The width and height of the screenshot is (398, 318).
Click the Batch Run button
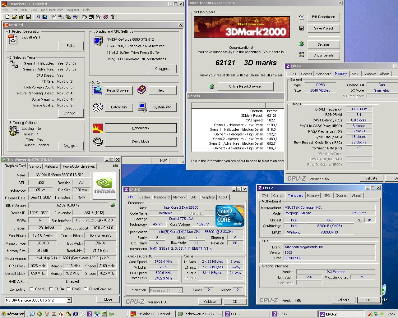coord(119,107)
